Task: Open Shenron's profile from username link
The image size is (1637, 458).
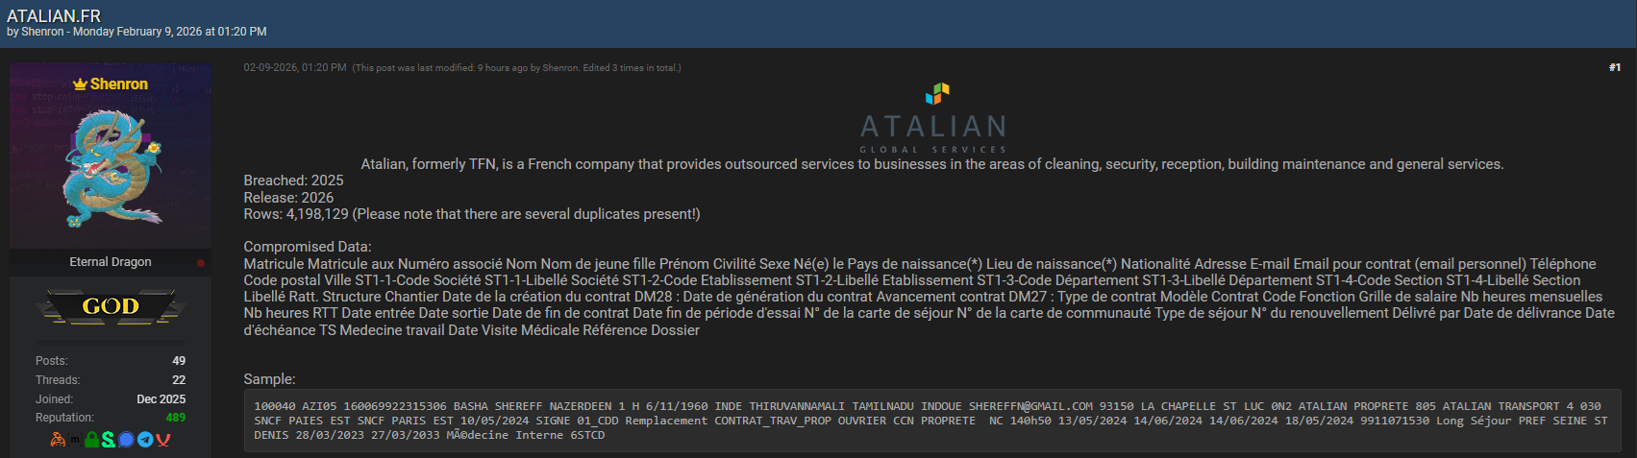Action: tap(119, 84)
